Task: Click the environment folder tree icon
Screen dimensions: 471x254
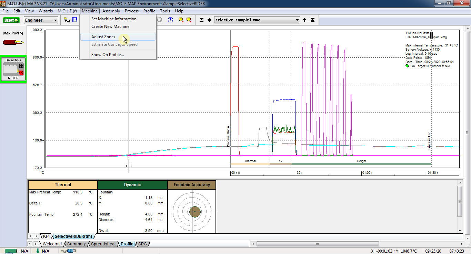Action: point(67,20)
